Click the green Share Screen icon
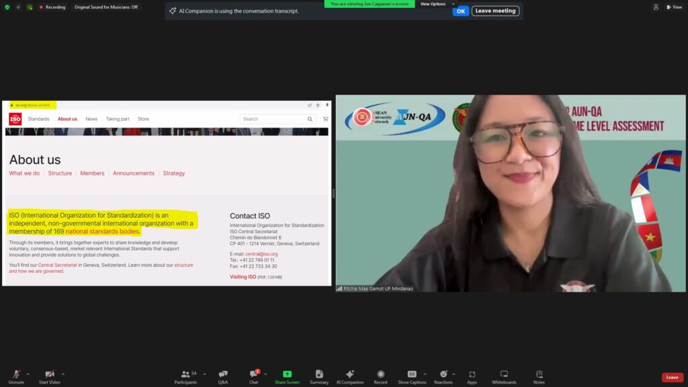Viewport: 688px width, 387px height. pyautogui.click(x=287, y=374)
